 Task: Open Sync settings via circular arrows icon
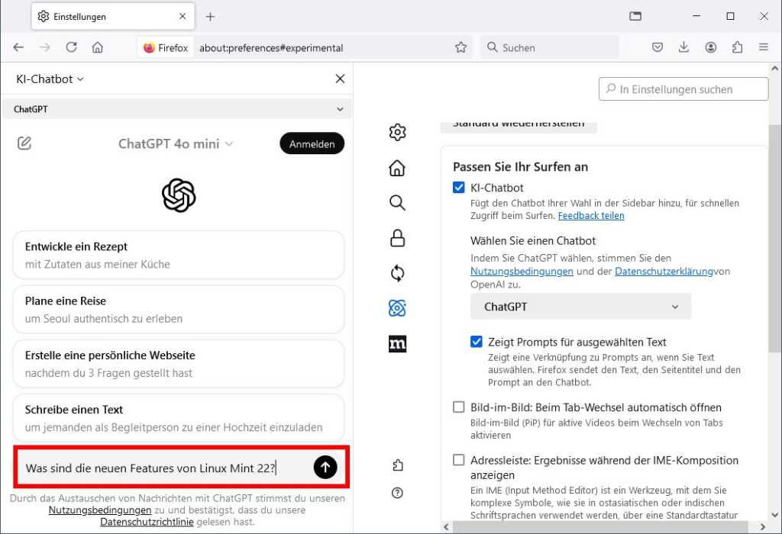397,272
